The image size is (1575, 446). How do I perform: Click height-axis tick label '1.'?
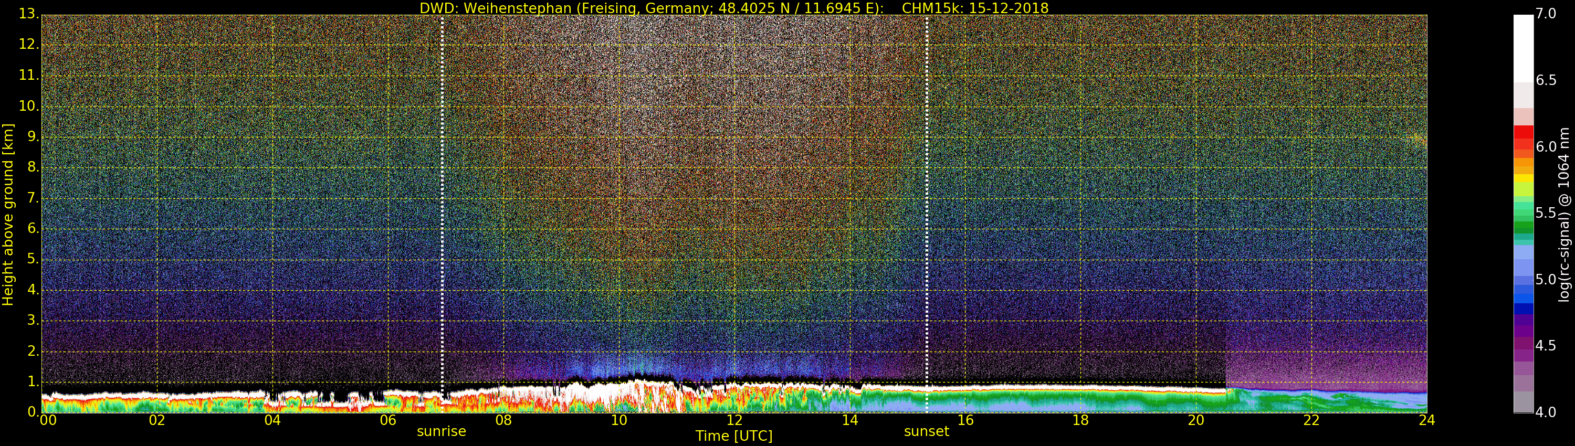click(x=33, y=381)
